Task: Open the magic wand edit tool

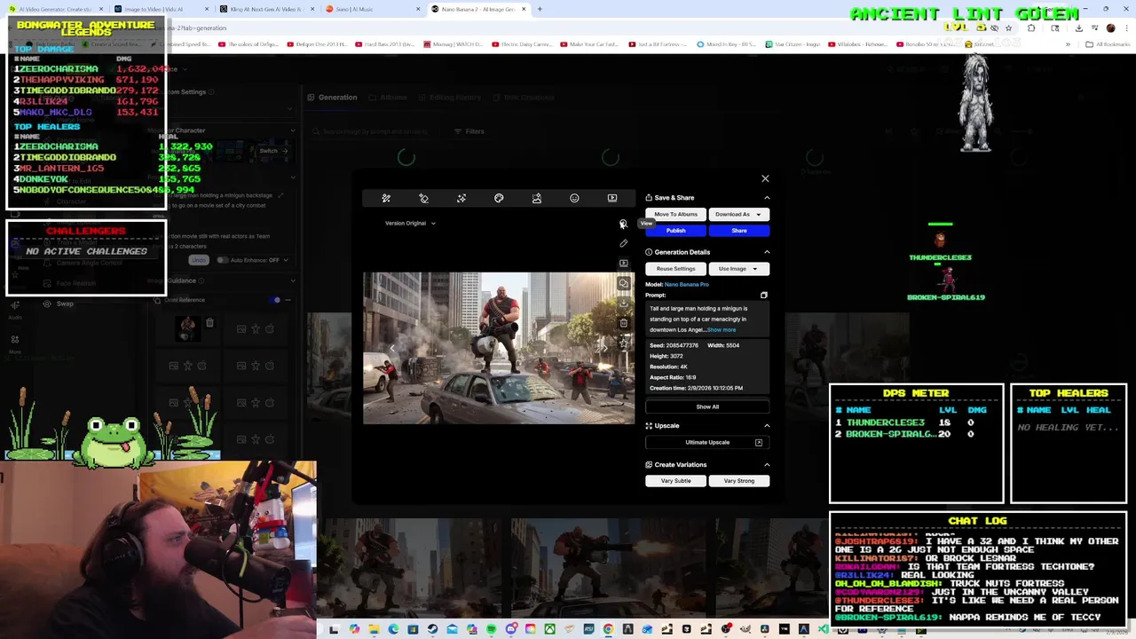Action: point(386,198)
